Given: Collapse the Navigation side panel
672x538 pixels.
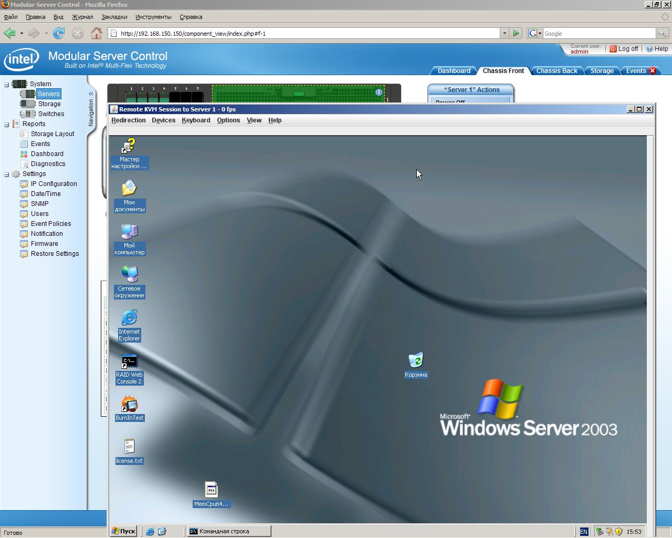Looking at the screenshot, I should pyautogui.click(x=91, y=94).
